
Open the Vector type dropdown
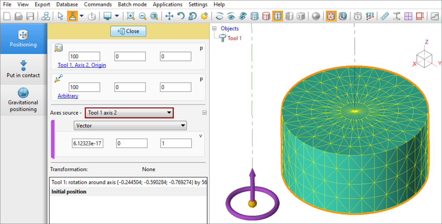click(130, 126)
